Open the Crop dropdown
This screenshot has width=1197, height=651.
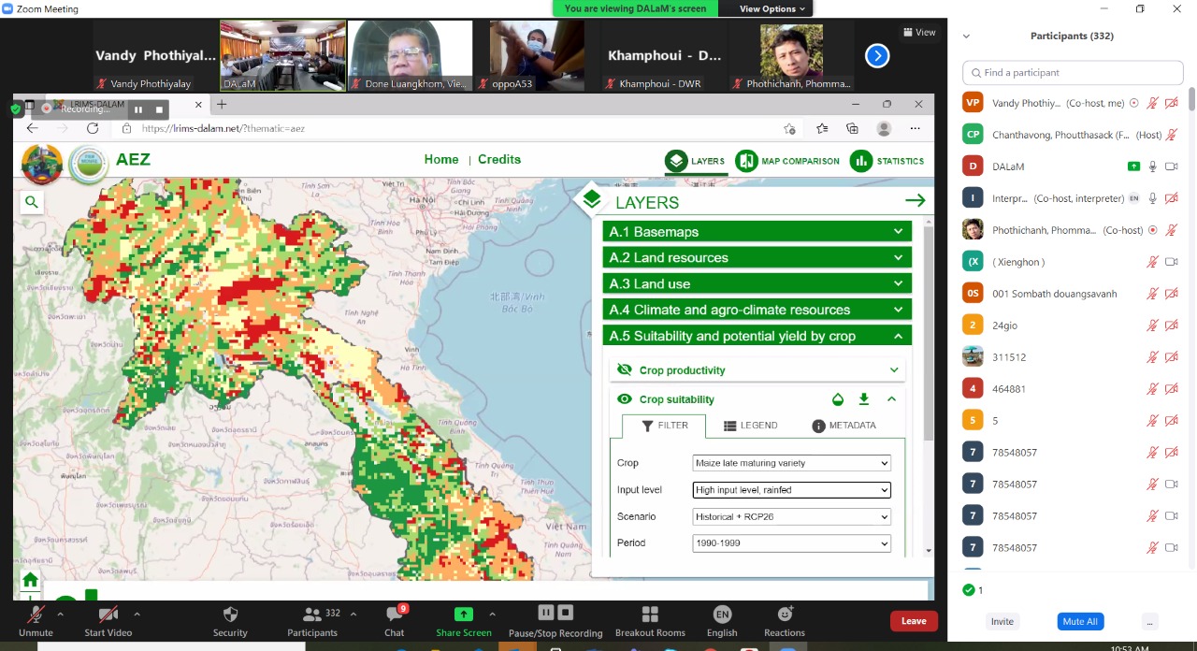coord(791,463)
